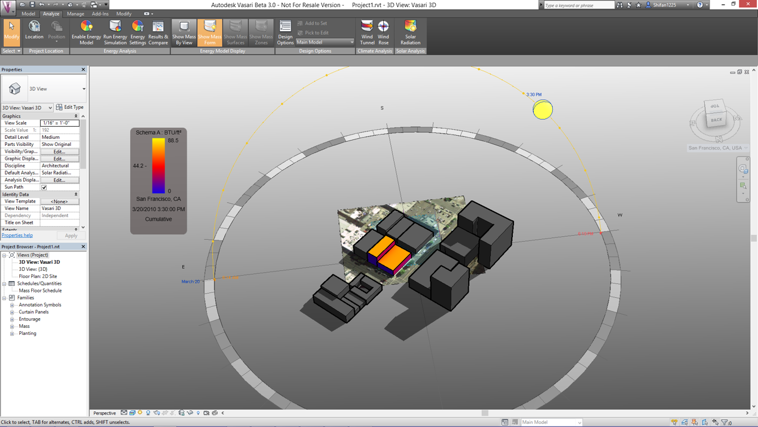Screen dimensions: 758x427
Task: Click the zoom region icon in navigation bar
Action: (743, 186)
